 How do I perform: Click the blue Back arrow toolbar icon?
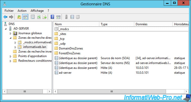5,17
